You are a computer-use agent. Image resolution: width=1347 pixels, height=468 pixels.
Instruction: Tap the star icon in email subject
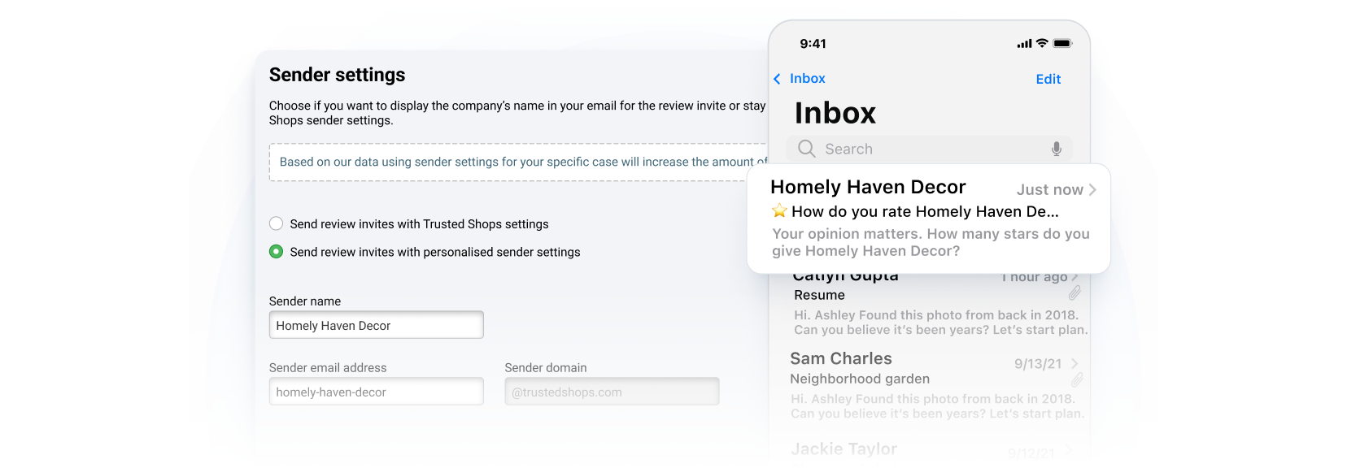(779, 211)
